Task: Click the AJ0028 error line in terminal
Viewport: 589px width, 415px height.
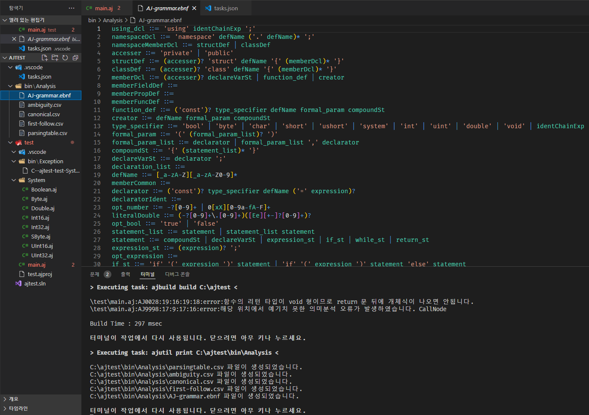Action: click(282, 302)
